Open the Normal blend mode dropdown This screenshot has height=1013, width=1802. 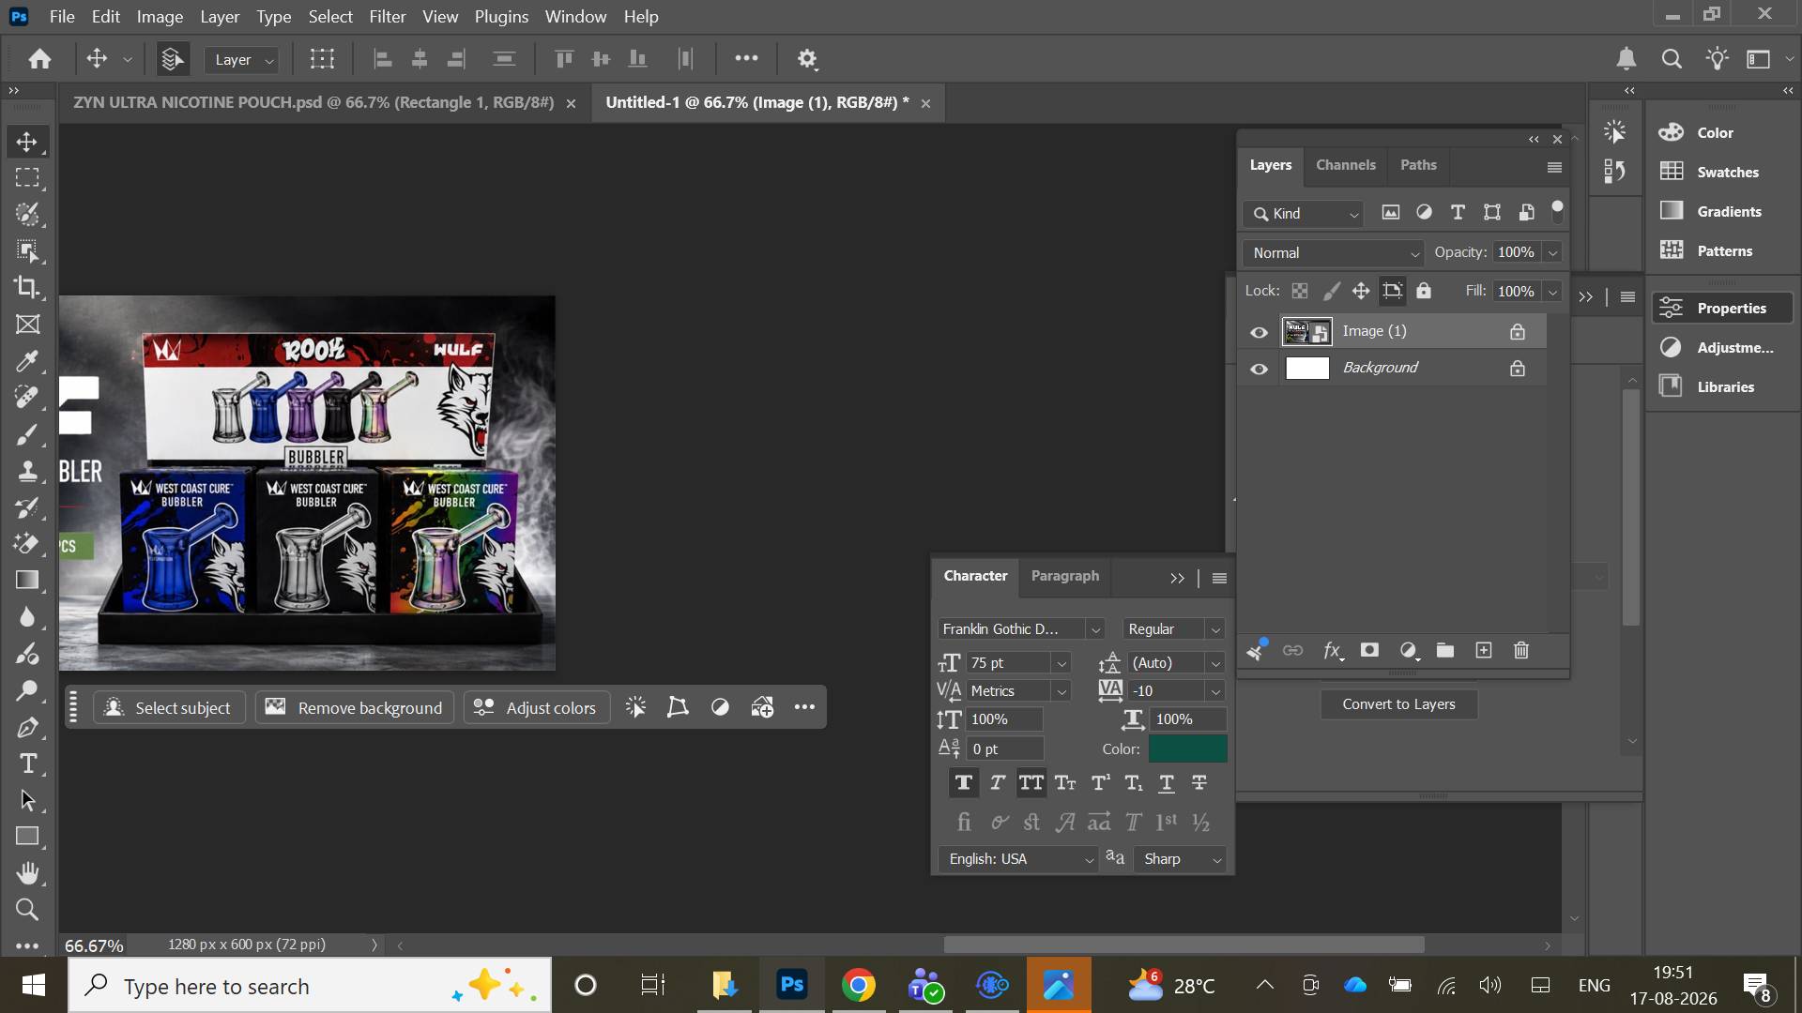click(x=1334, y=253)
